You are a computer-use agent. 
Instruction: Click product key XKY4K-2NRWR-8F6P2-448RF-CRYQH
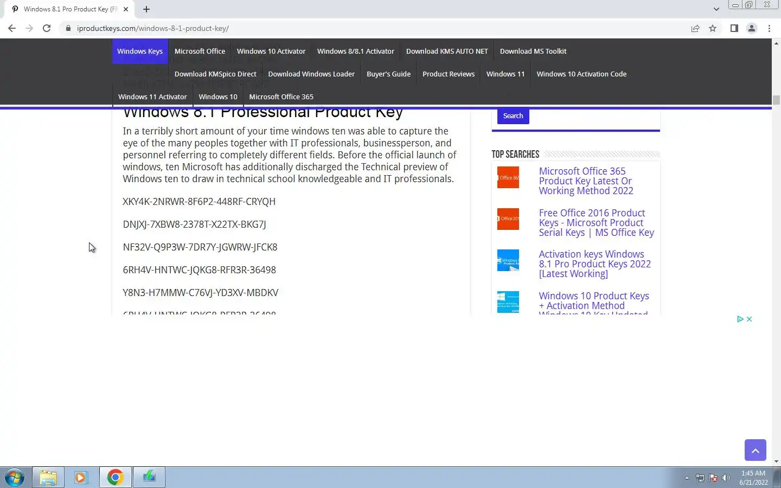199,202
